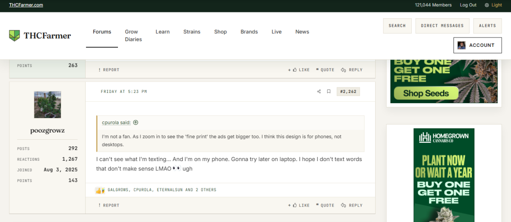Open post number #2,262 permalink
Image resolution: width=511 pixels, height=222 pixels.
[348, 92]
